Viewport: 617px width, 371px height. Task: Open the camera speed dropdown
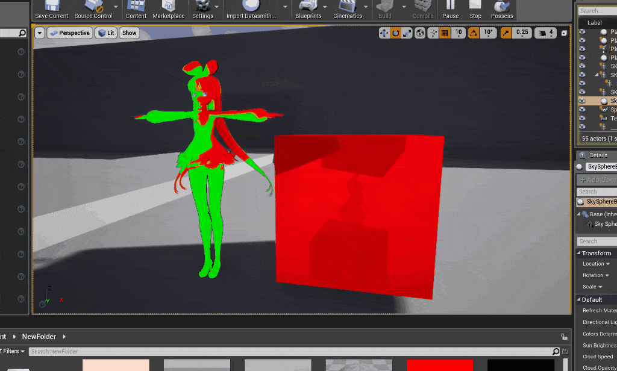pos(545,33)
